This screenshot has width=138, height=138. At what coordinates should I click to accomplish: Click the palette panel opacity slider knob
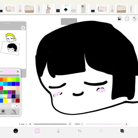click(13, 106)
